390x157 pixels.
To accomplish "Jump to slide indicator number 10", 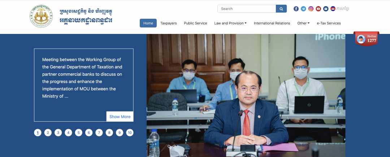I will [130, 133].
